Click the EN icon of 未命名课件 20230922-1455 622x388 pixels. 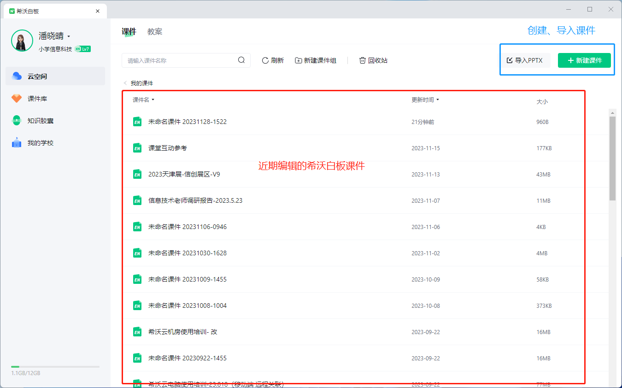pos(137,358)
